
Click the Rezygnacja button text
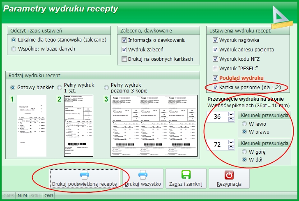(x=229, y=184)
